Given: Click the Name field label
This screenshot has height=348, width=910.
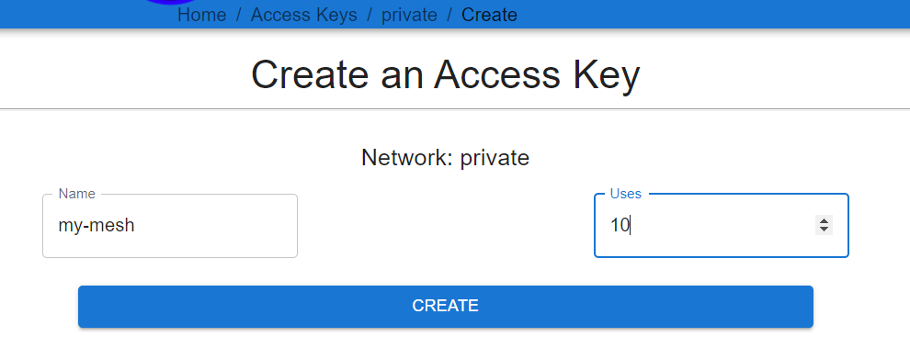Looking at the screenshot, I should pyautogui.click(x=77, y=194).
